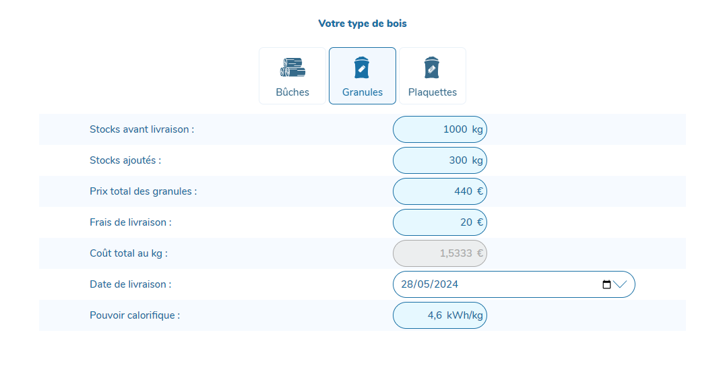Click the 440 € total price field
The image size is (723, 376).
[440, 191]
